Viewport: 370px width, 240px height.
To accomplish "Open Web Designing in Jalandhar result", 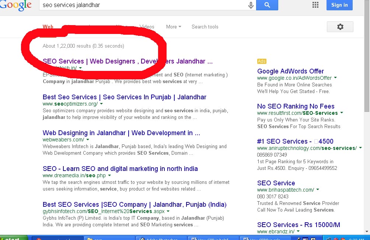I will pyautogui.click(x=121, y=133).
